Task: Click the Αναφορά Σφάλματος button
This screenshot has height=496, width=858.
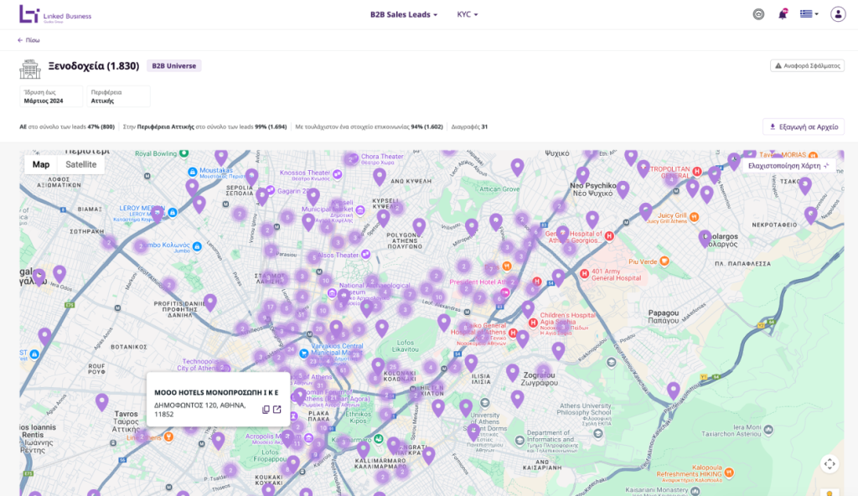Action: 807,65
